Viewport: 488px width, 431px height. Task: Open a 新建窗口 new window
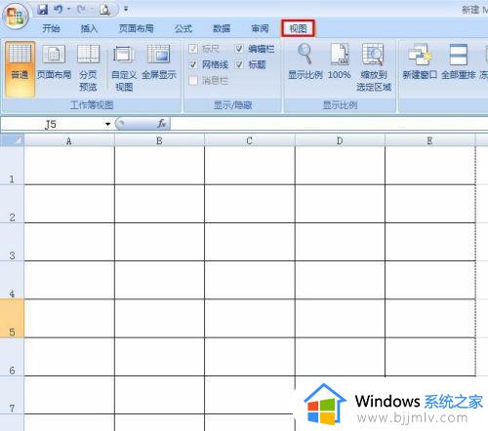(420, 61)
